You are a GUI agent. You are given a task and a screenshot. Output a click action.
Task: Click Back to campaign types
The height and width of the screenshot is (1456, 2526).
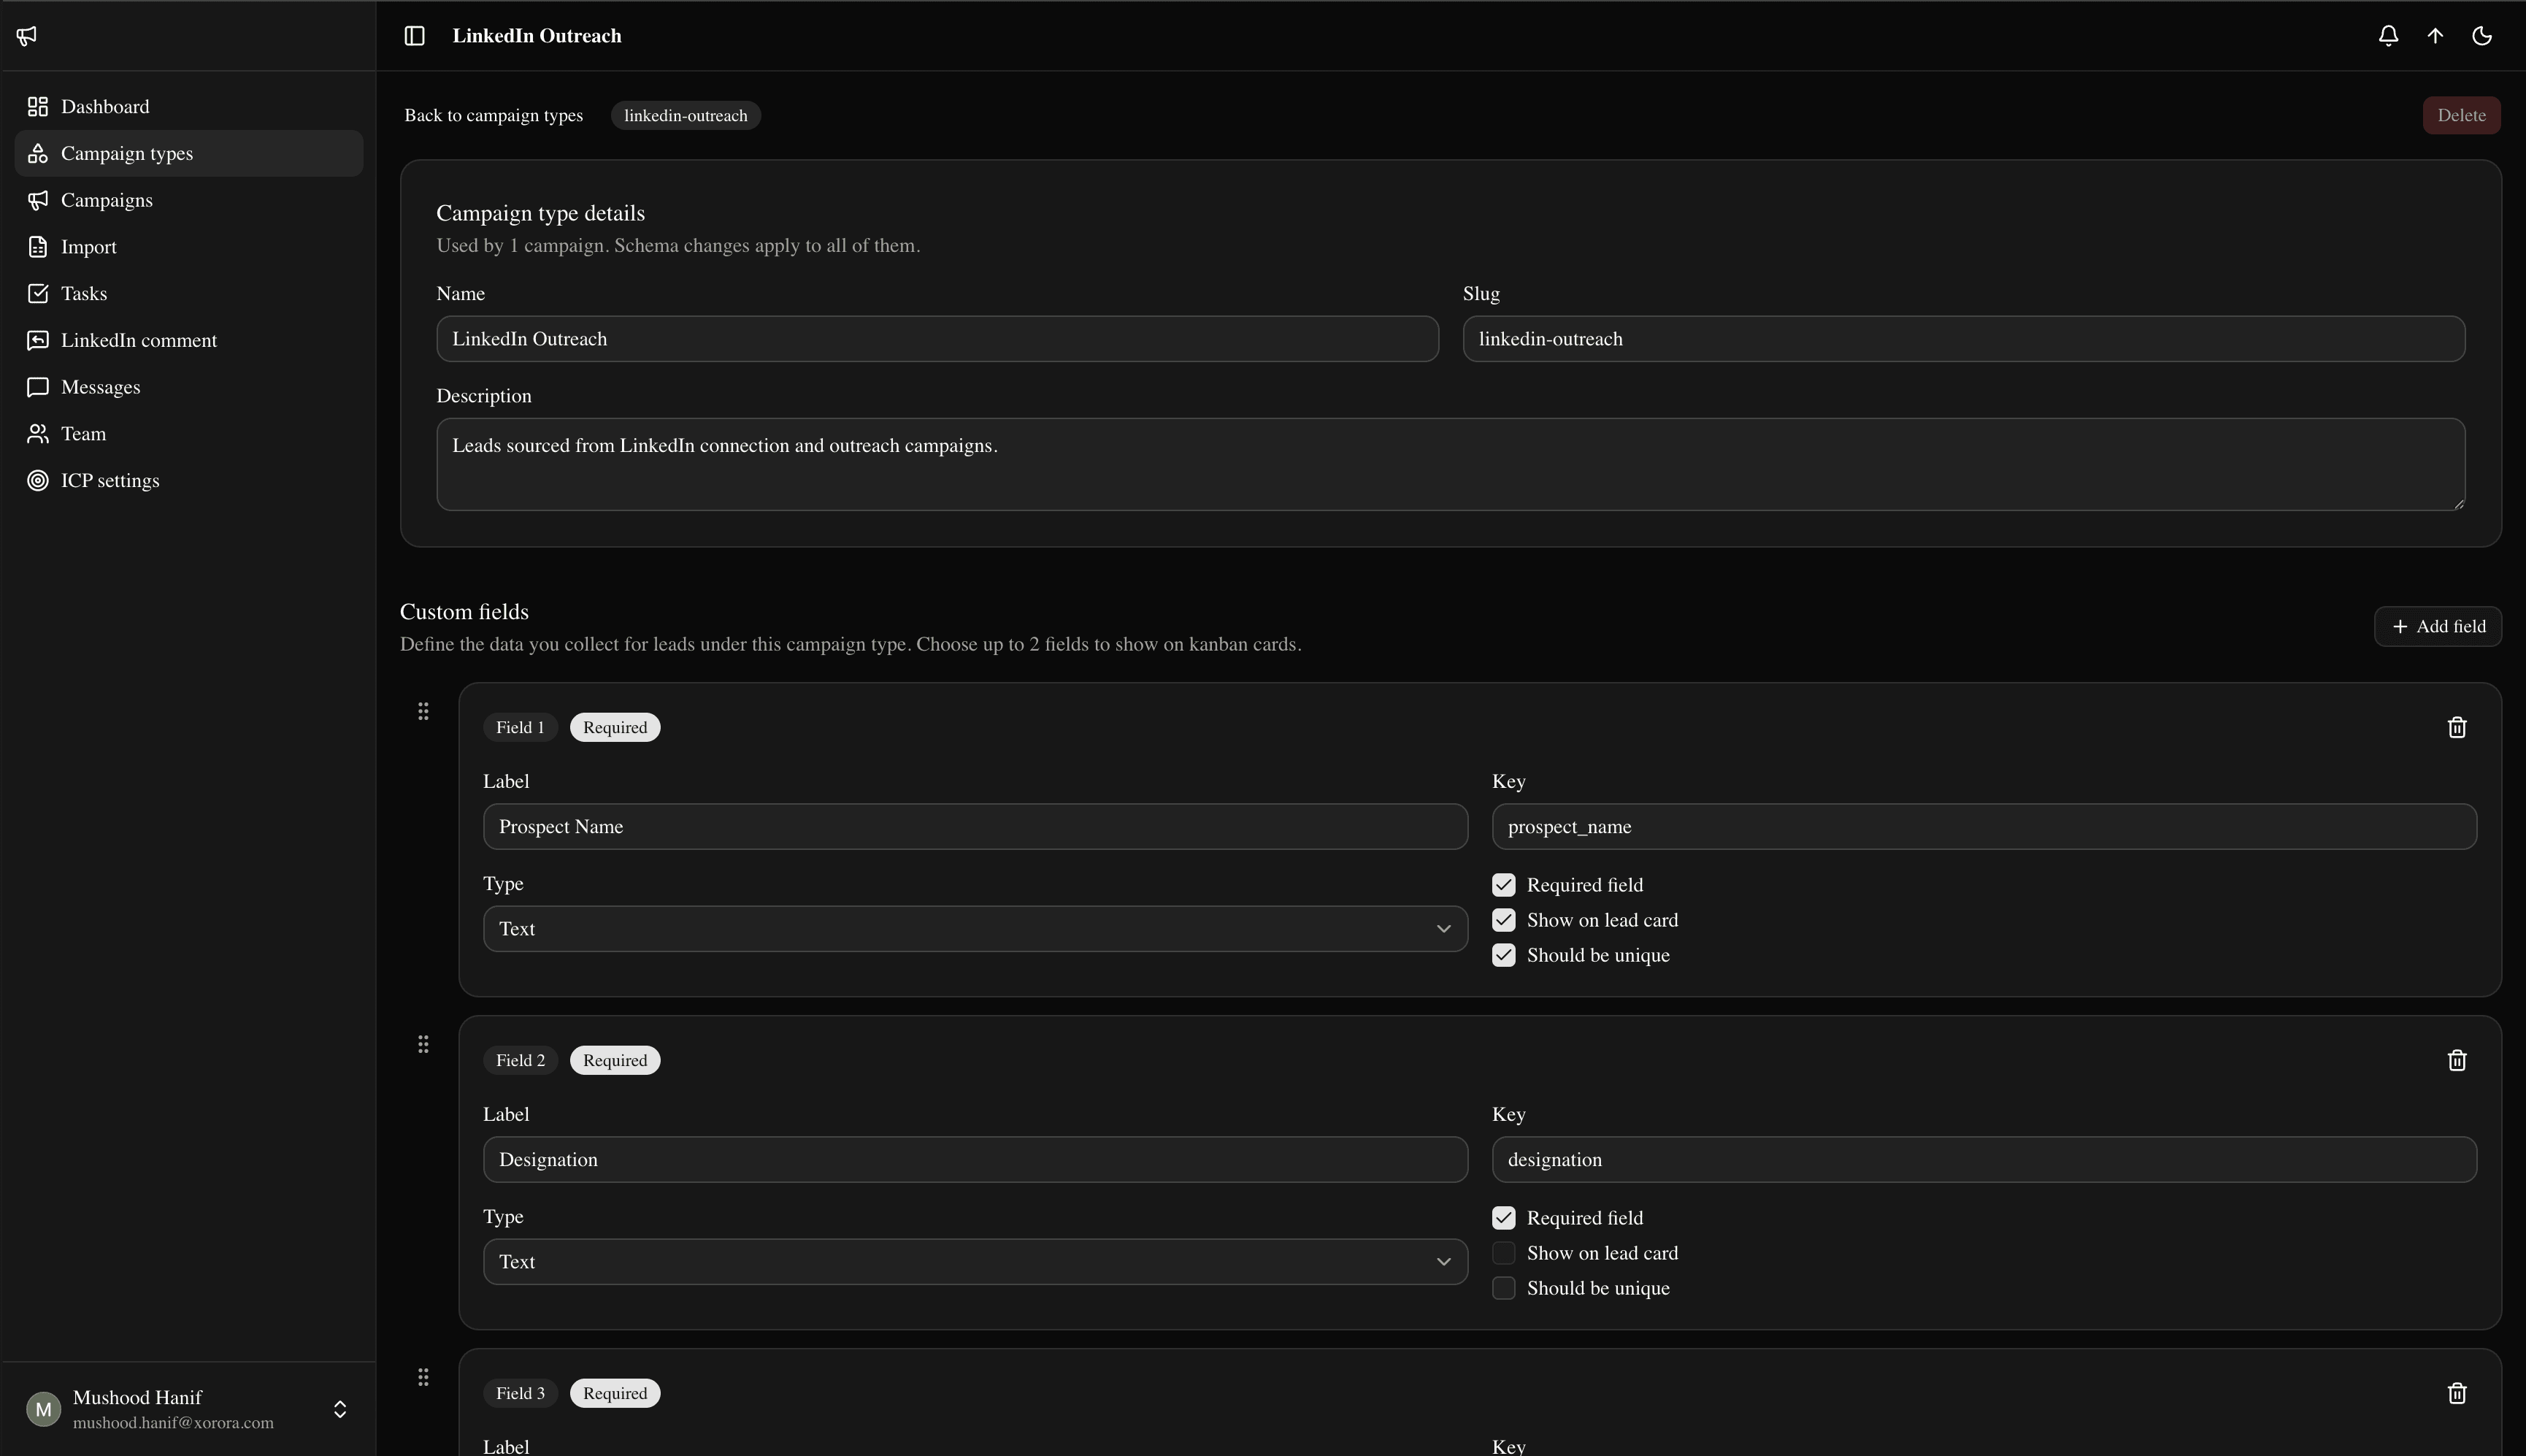[493, 115]
